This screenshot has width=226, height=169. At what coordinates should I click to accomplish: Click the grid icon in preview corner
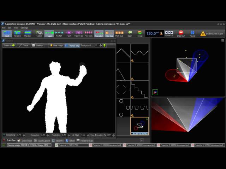223,40
